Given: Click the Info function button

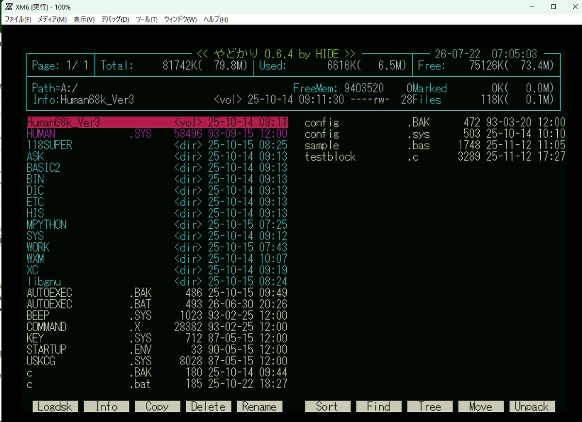Looking at the screenshot, I should (x=106, y=406).
